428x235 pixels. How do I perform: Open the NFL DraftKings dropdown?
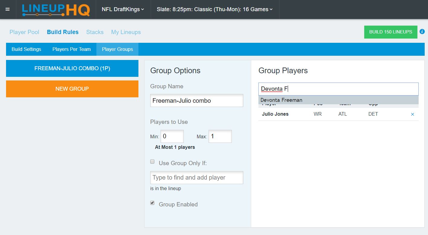(x=123, y=9)
